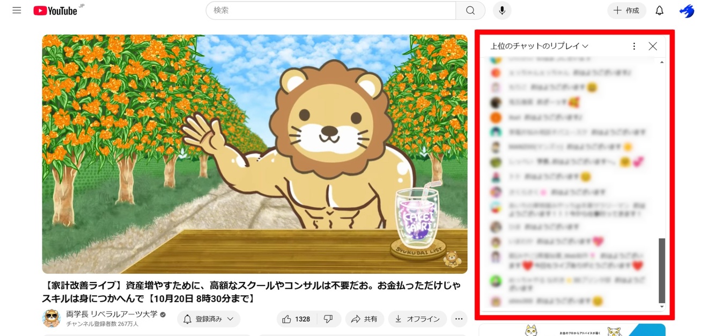708x336 pixels.
Task: Click the 共有 share button
Action: point(364,319)
